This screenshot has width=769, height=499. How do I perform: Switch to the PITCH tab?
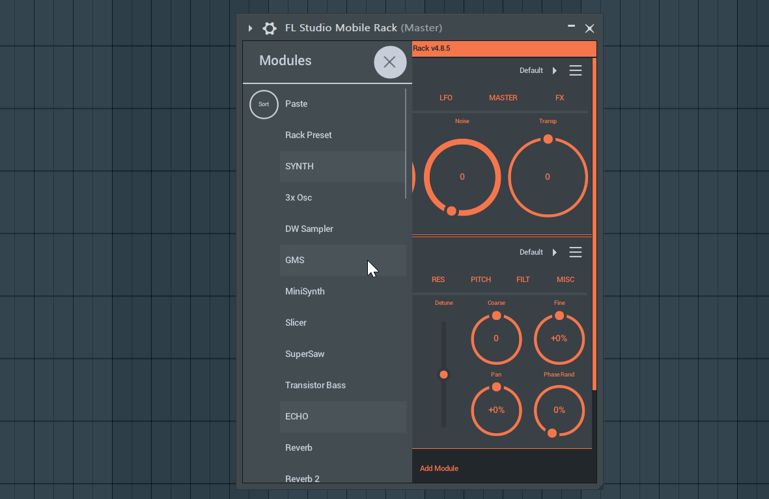(481, 279)
